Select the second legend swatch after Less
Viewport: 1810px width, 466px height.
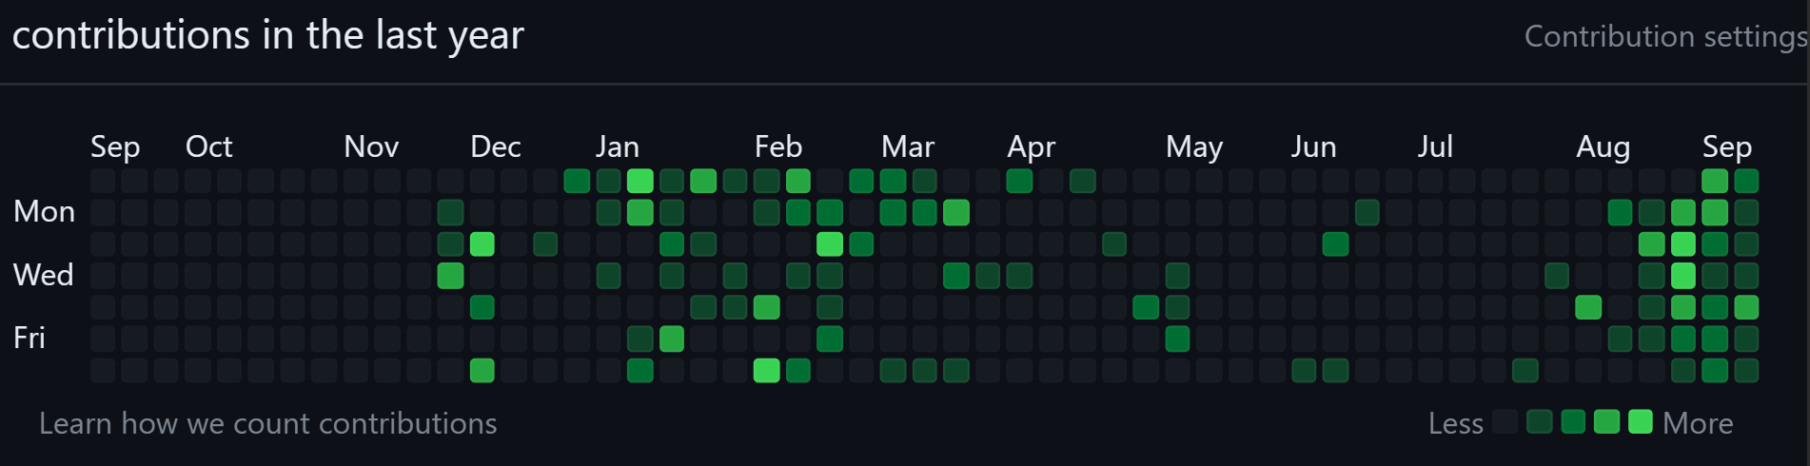[x=1539, y=421]
